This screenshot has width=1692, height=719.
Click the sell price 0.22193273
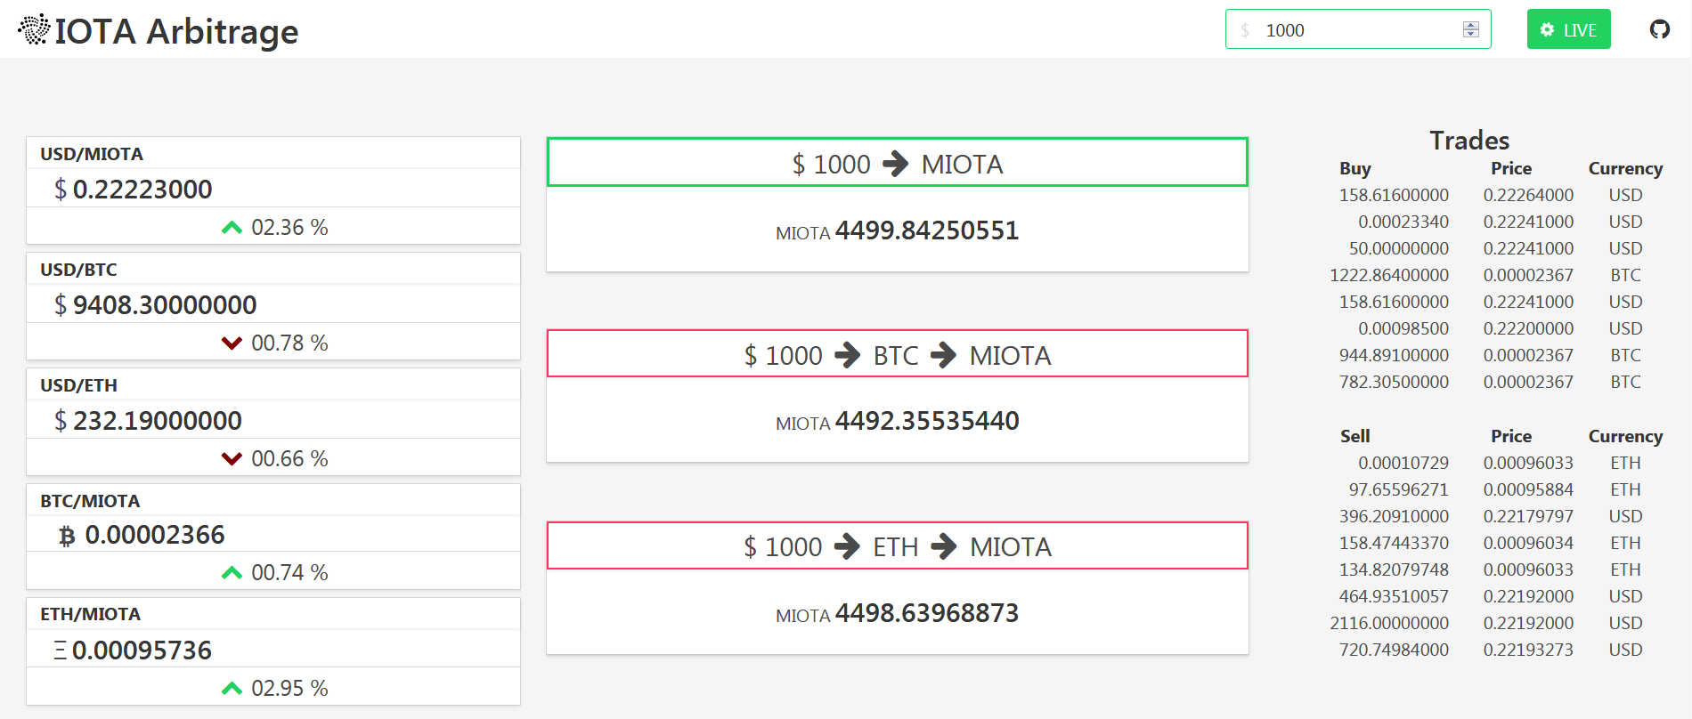point(1528,650)
